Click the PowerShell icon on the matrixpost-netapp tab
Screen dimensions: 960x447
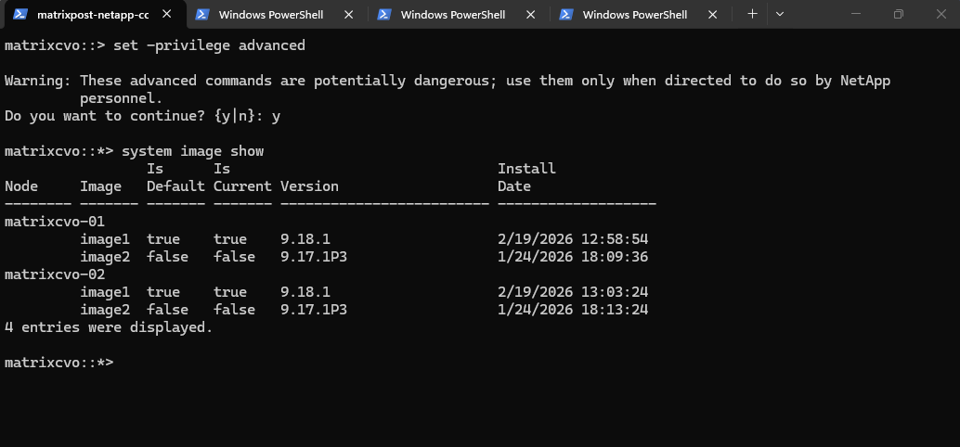(x=19, y=14)
